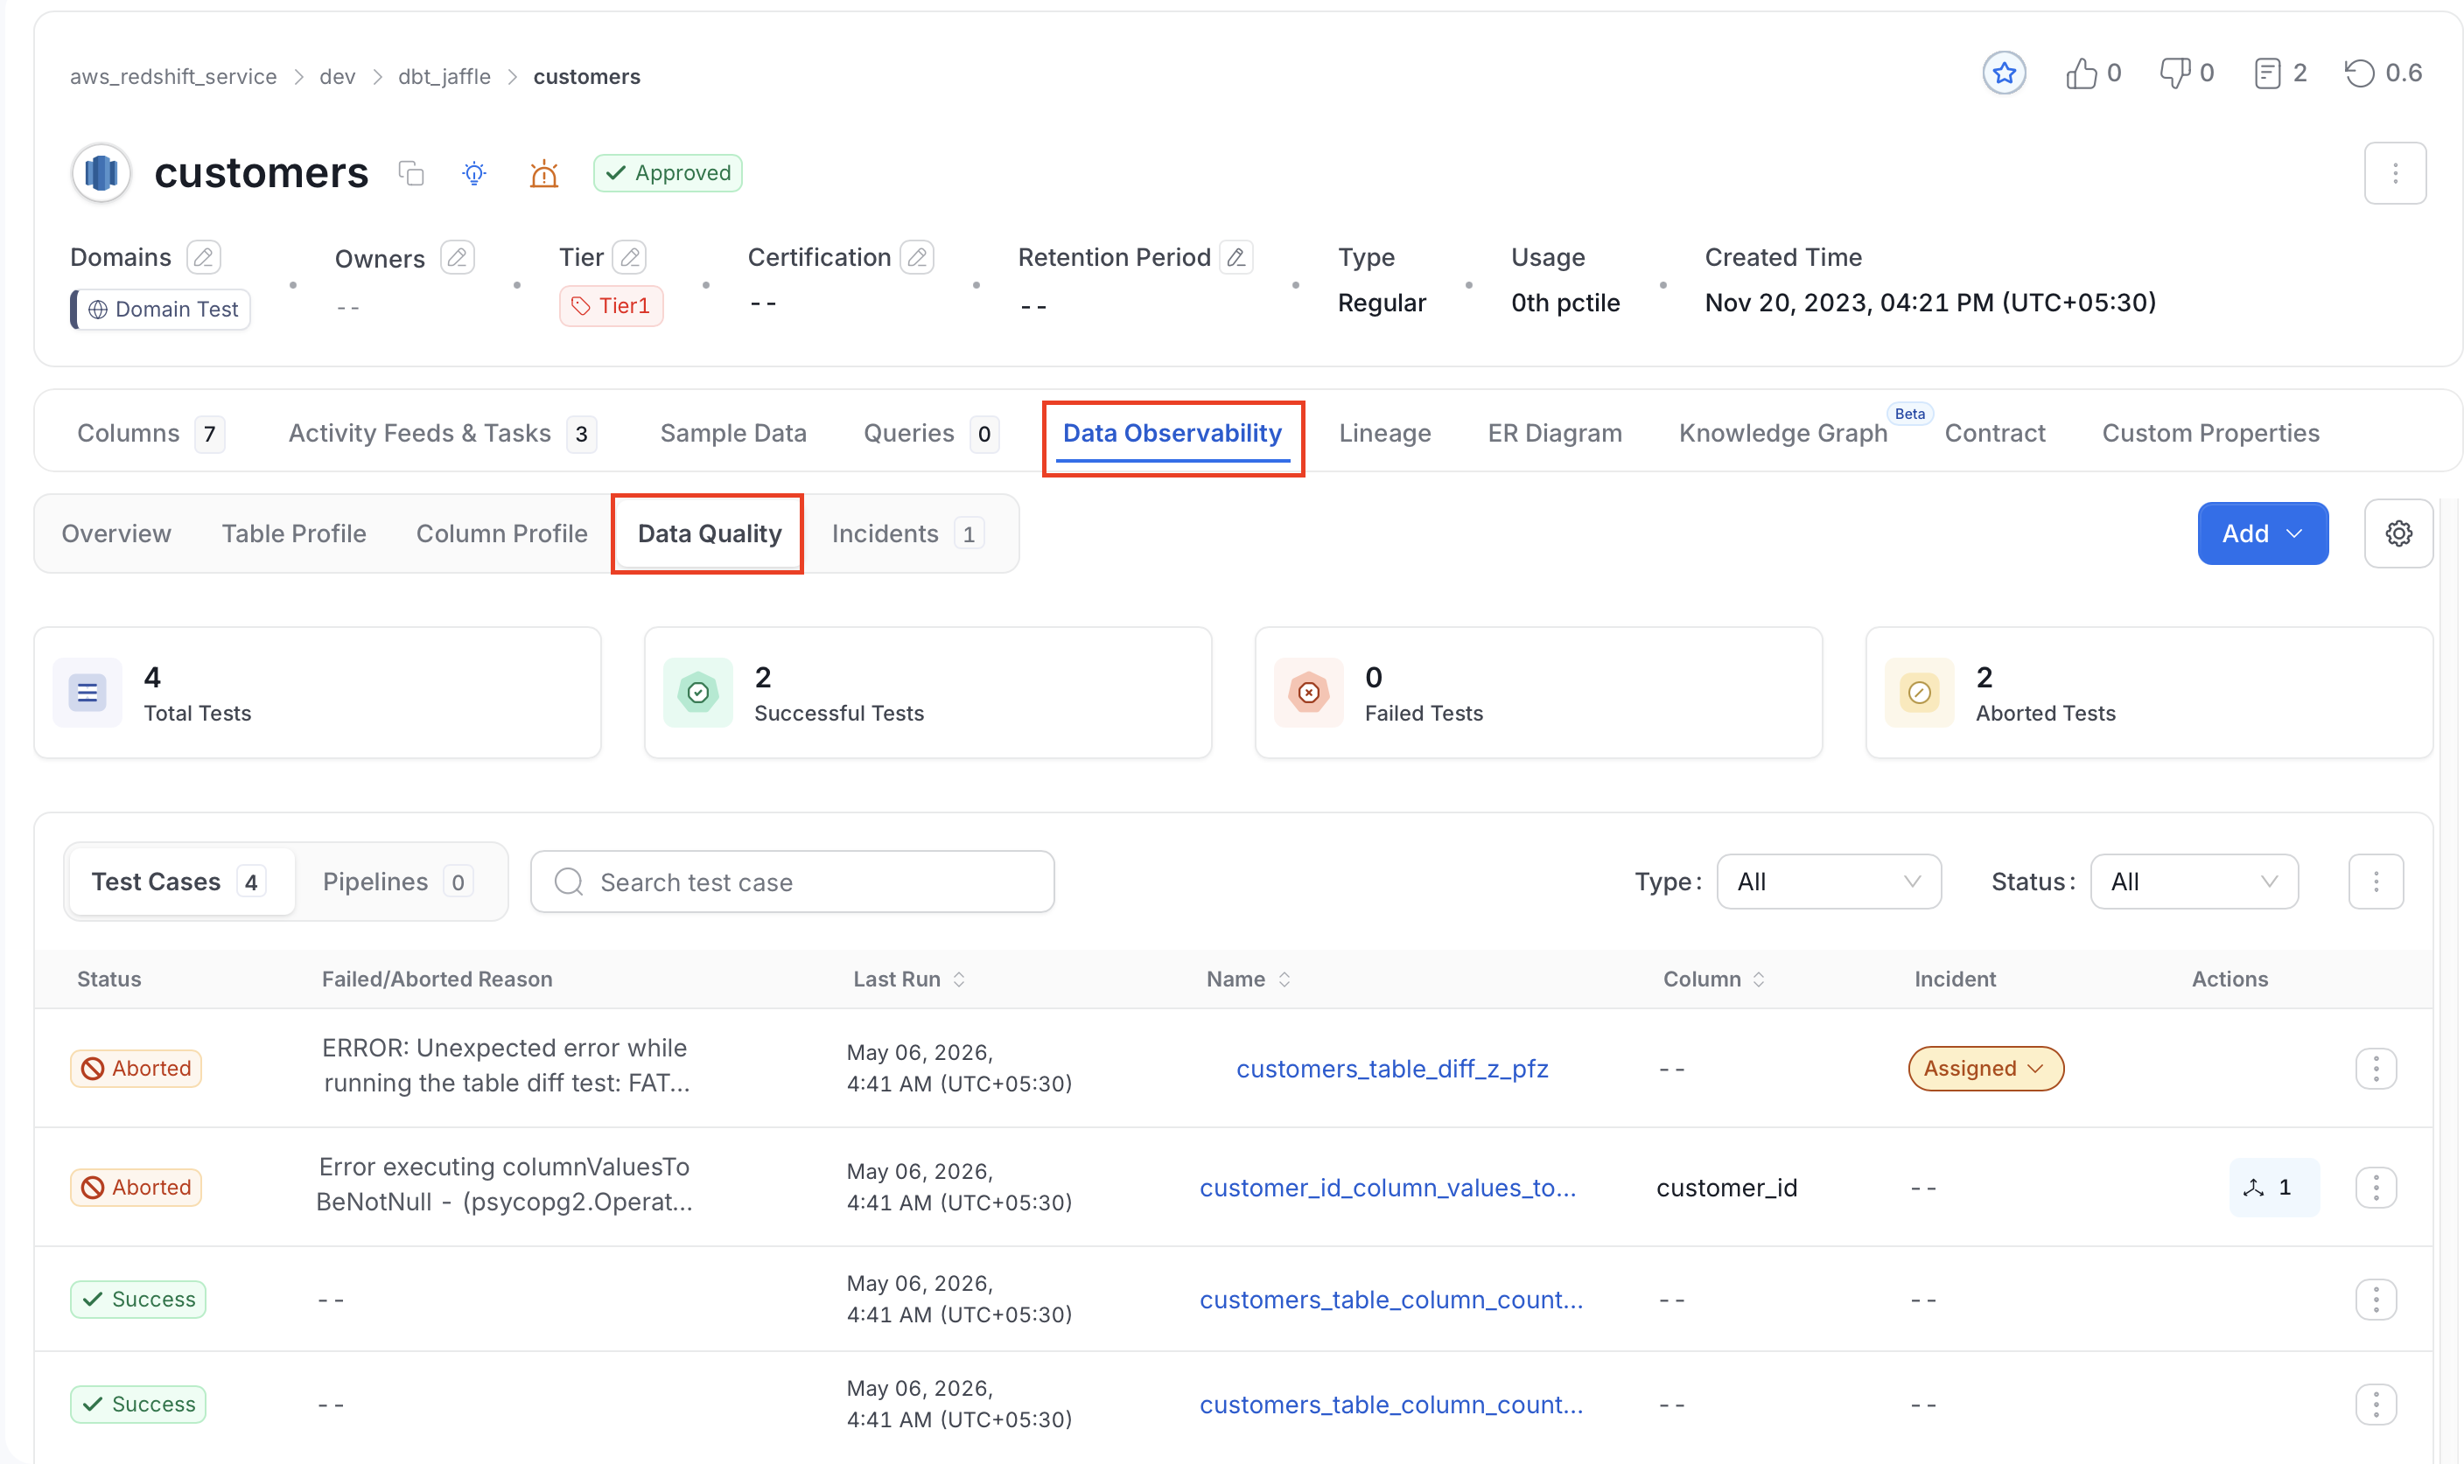Edit Owners with the pencil icon
The image size is (2464, 1464).
pyautogui.click(x=457, y=257)
